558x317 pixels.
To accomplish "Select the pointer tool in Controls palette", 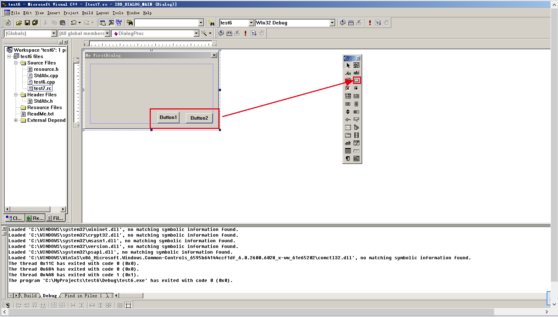I will click(348, 65).
